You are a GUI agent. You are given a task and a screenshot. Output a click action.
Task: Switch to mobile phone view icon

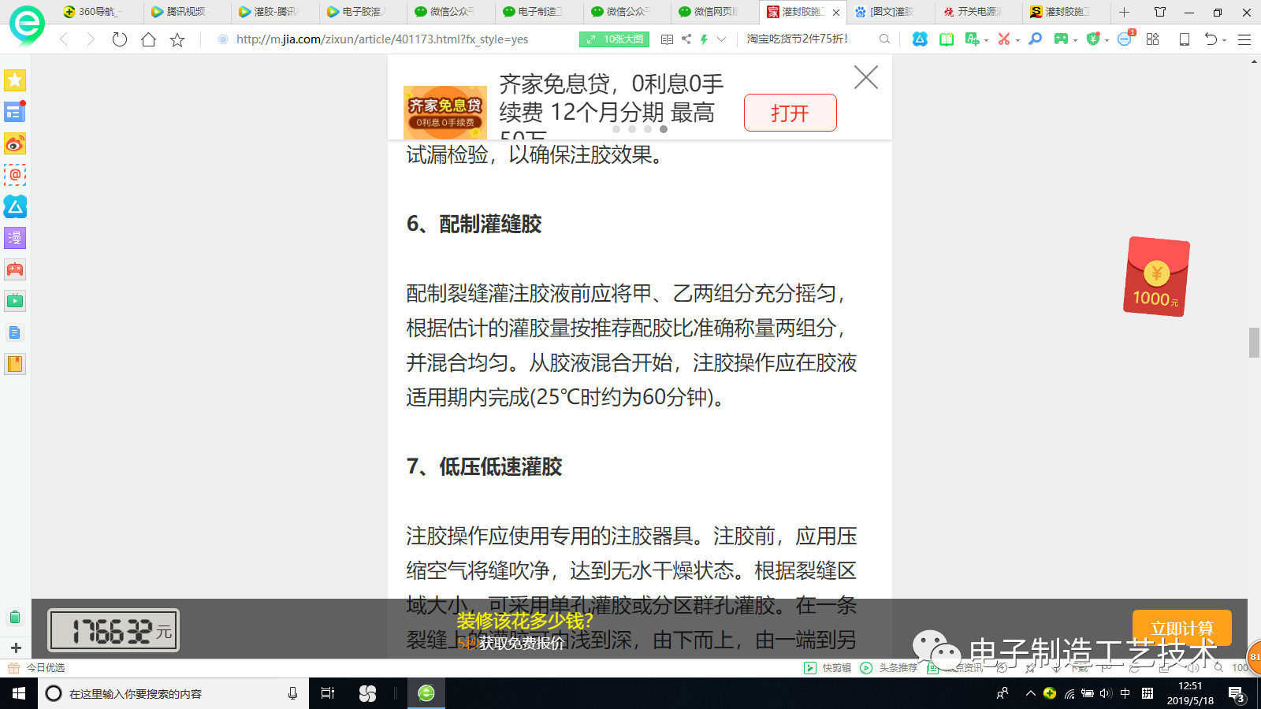[x=1184, y=39]
